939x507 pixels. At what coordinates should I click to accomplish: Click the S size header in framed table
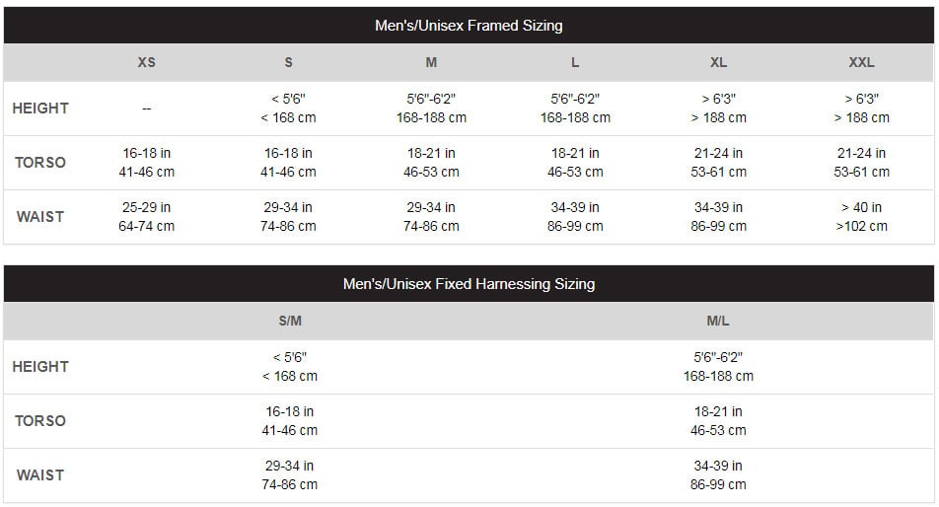pos(288,62)
